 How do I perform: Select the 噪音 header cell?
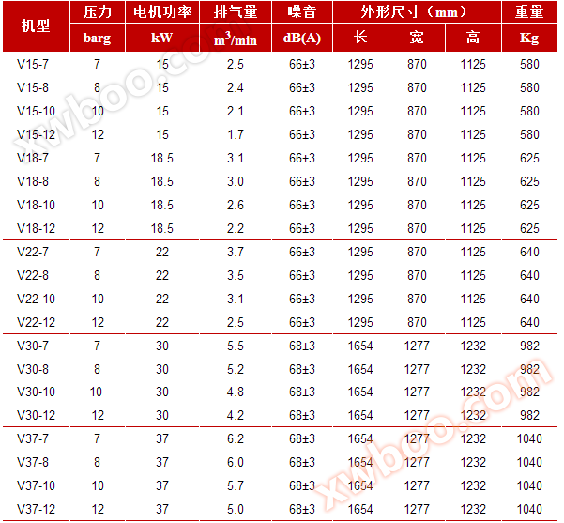(302, 13)
